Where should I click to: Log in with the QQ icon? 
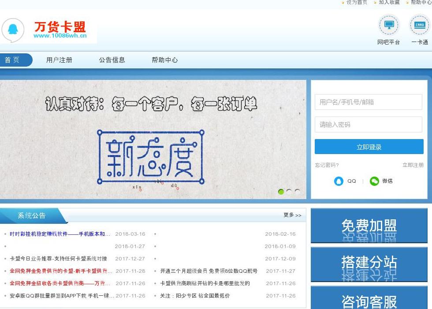[339, 181]
